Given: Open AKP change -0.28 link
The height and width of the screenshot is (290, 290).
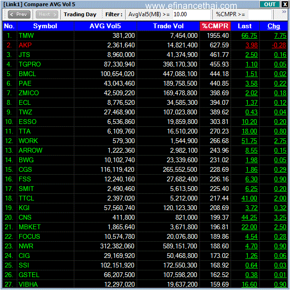Looking at the screenshot, I should click(x=279, y=45).
